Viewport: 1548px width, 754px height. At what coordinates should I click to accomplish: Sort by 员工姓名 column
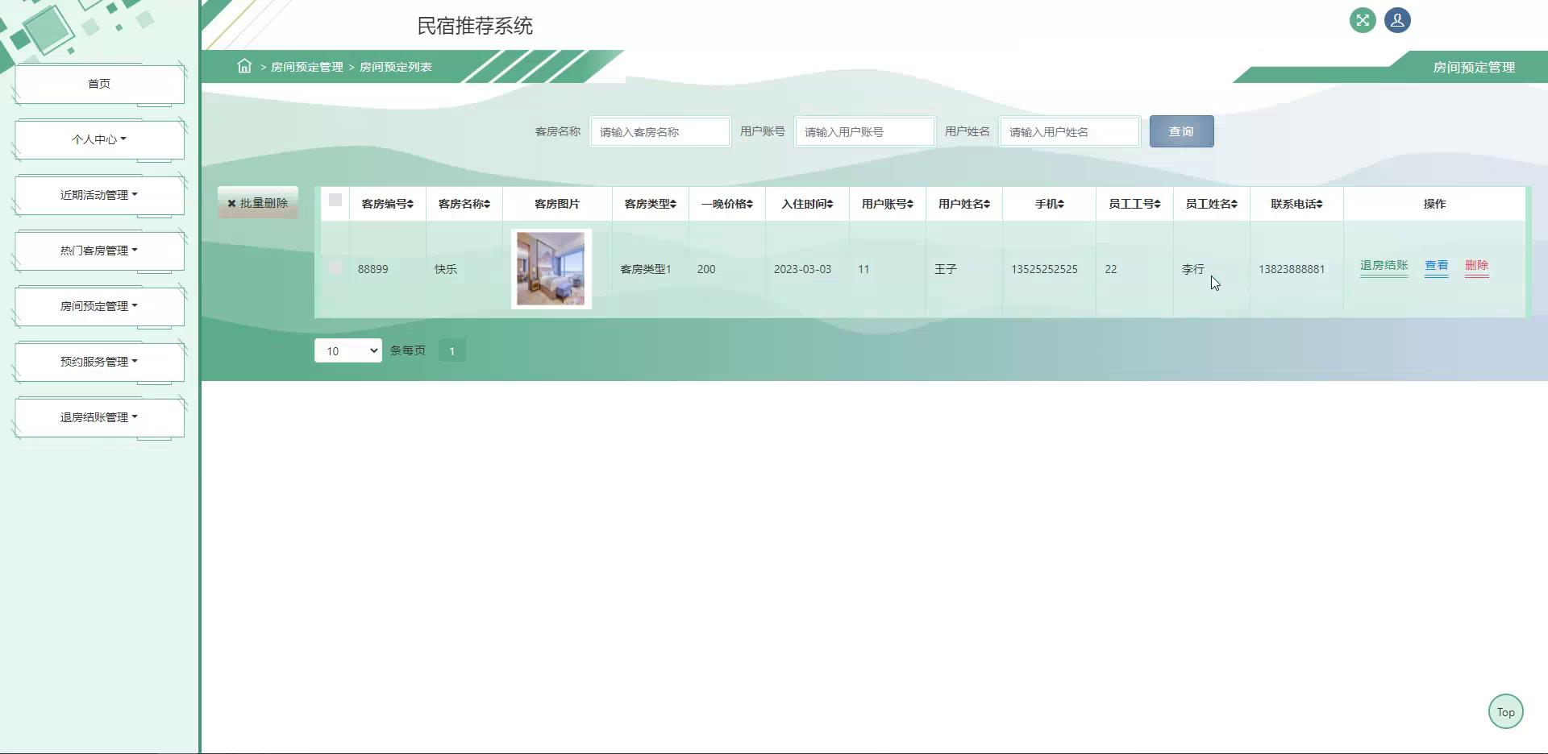coord(1212,204)
